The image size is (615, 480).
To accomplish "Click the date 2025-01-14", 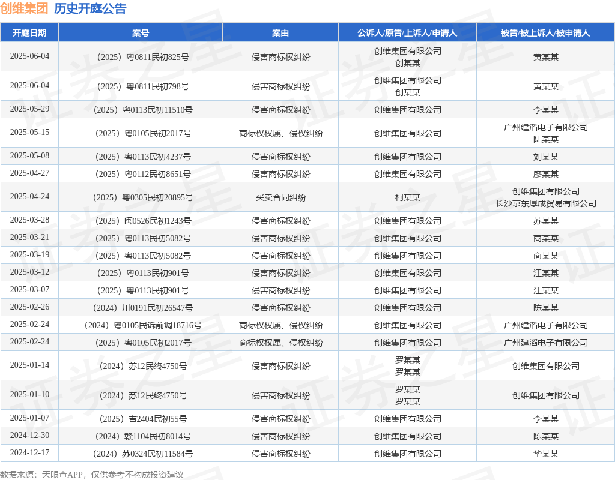I will coord(30,365).
